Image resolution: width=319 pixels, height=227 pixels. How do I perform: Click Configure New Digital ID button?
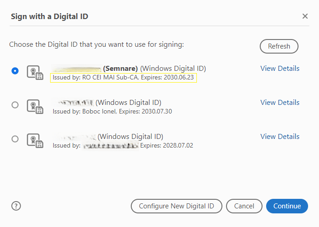tap(176, 206)
